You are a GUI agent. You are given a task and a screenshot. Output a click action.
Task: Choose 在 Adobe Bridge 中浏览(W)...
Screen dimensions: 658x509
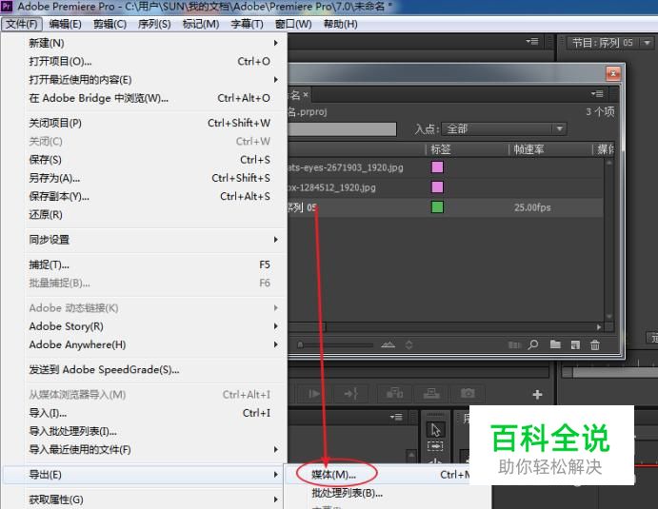[x=144, y=98]
